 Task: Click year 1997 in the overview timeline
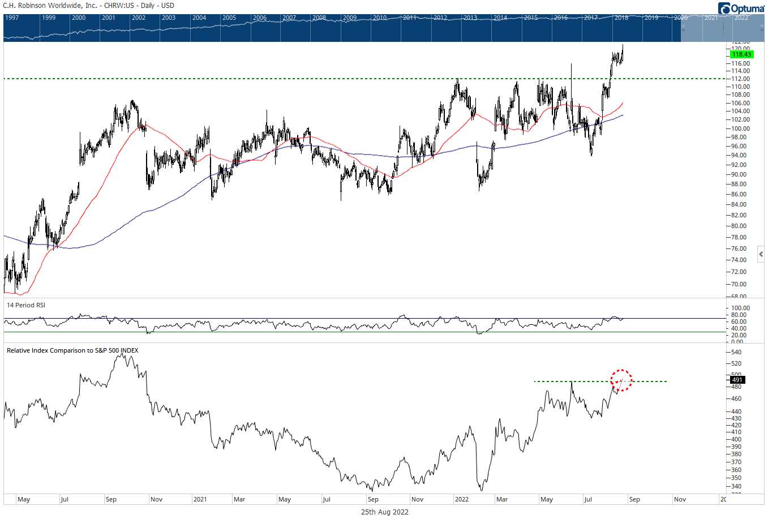point(12,18)
